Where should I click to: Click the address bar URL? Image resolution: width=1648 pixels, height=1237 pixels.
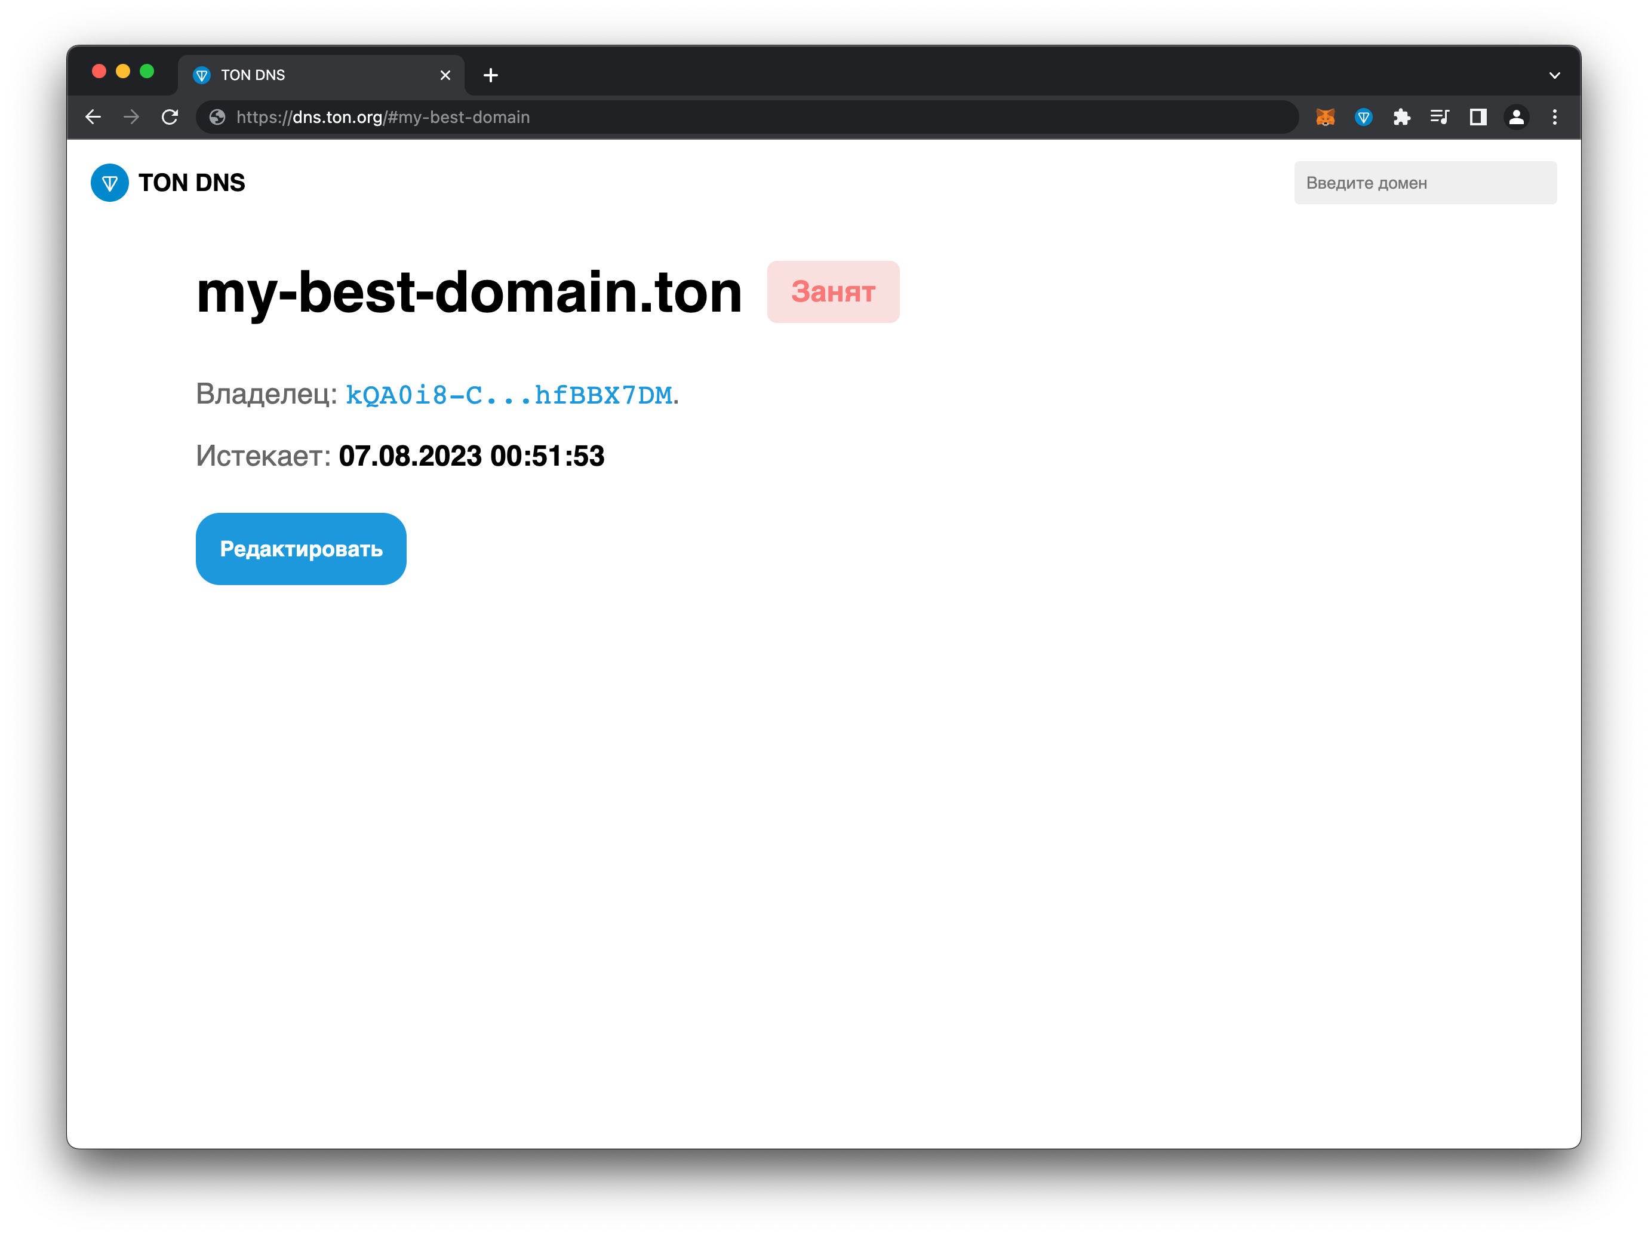[x=383, y=117]
